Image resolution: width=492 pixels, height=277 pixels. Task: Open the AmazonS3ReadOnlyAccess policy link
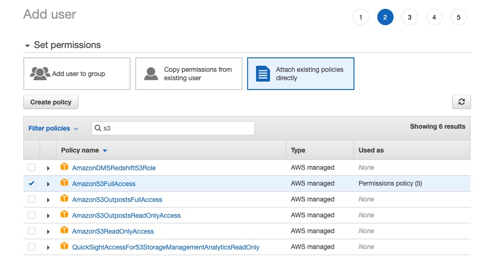pos(113,231)
